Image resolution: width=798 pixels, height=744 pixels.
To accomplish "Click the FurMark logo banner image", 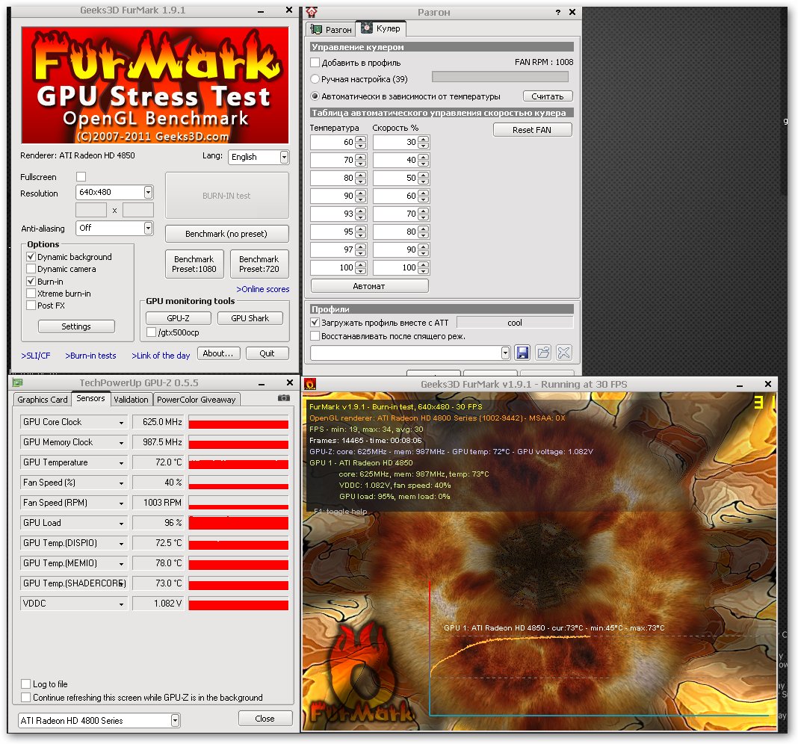I will tap(155, 84).
